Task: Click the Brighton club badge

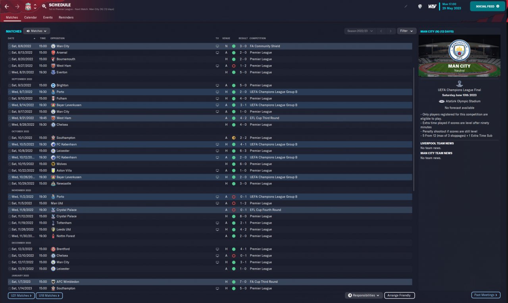Action: 53,85
